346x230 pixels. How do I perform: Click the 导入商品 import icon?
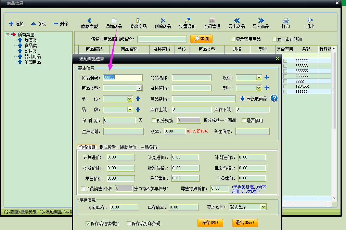coord(261,21)
